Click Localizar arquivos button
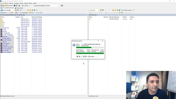This screenshot has height=99, width=176. pos(127,10)
